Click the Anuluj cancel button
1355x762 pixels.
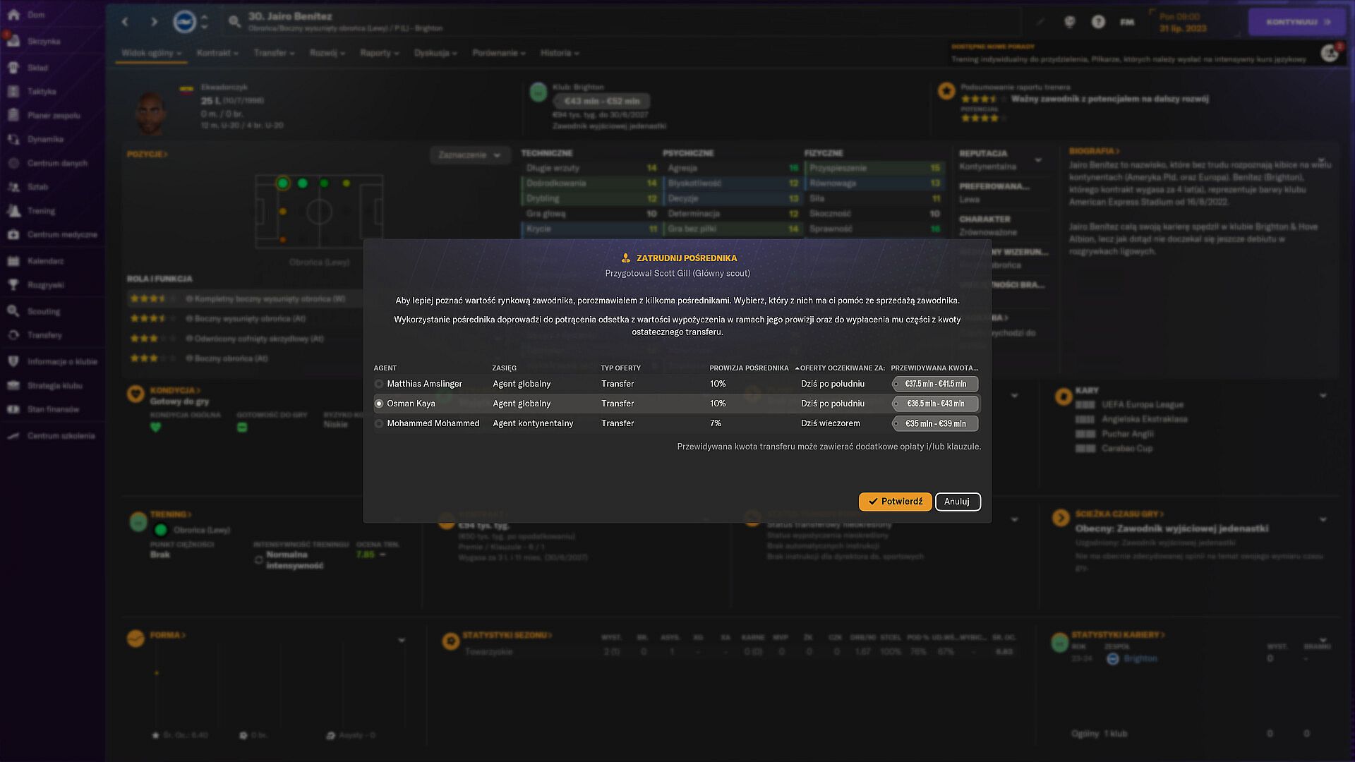click(957, 502)
